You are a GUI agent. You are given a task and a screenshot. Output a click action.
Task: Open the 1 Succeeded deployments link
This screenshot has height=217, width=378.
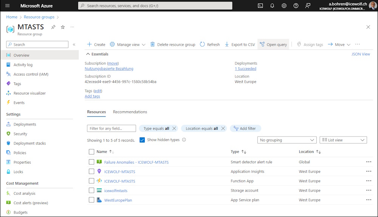[x=245, y=68]
